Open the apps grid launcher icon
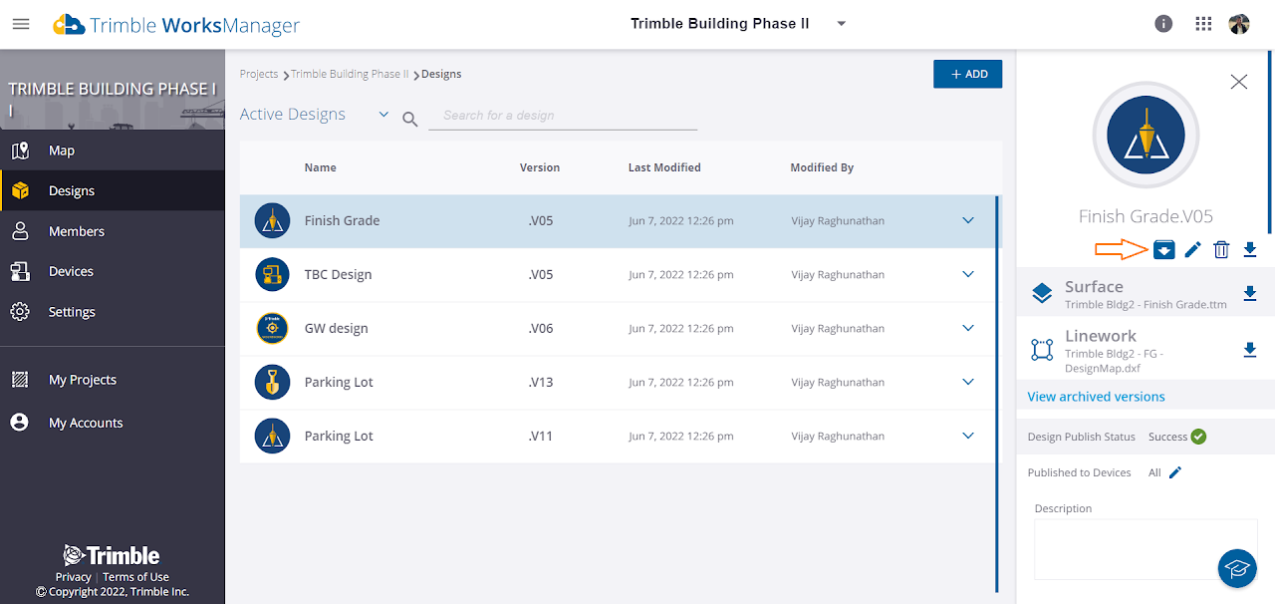This screenshot has width=1275, height=604. 1203,24
